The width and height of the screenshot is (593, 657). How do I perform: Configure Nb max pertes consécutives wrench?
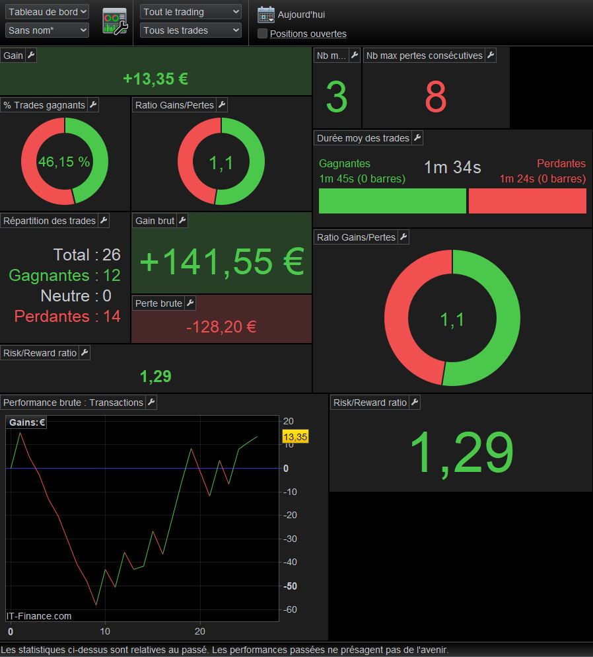[x=491, y=56]
